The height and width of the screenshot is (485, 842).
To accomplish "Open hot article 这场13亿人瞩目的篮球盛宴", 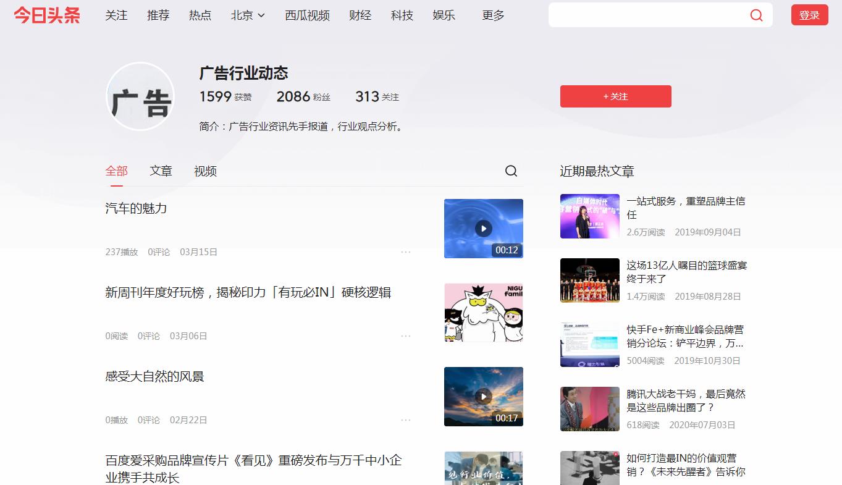I will [687, 272].
